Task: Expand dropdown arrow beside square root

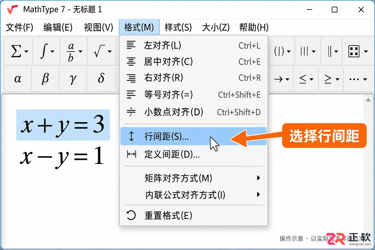Action: [110, 52]
